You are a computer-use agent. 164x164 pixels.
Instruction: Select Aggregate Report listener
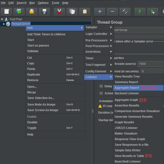point(138,88)
